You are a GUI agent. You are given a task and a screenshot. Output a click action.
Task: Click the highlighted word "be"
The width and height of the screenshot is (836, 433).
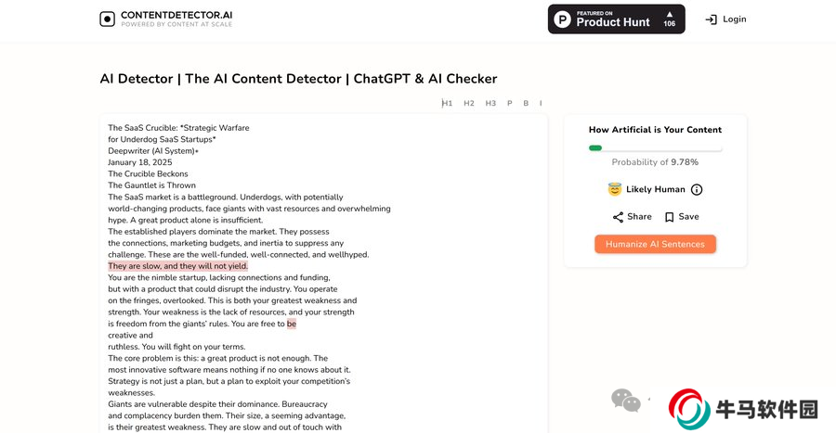tap(292, 324)
